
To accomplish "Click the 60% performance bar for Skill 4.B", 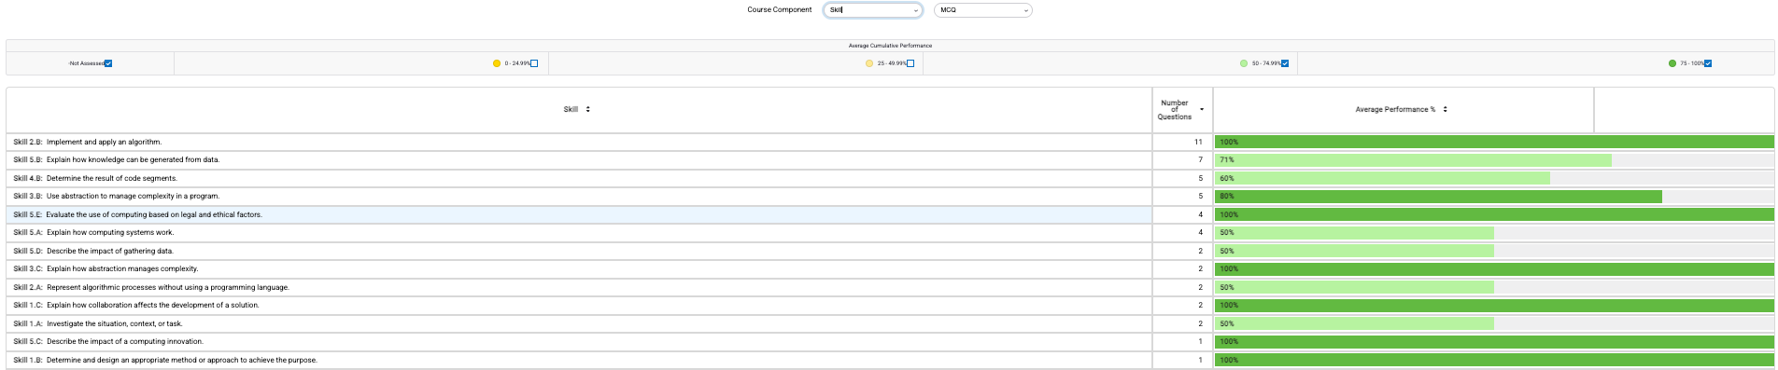I will click(1382, 178).
